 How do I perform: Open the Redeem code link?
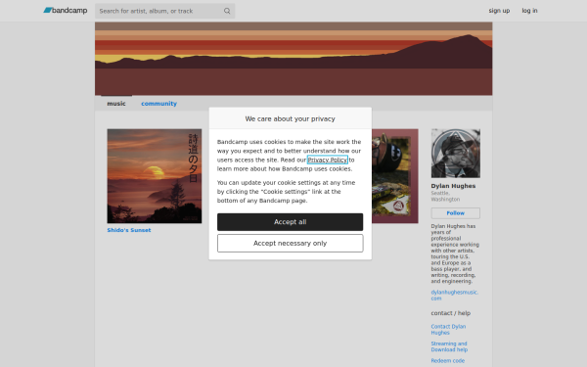click(448, 360)
